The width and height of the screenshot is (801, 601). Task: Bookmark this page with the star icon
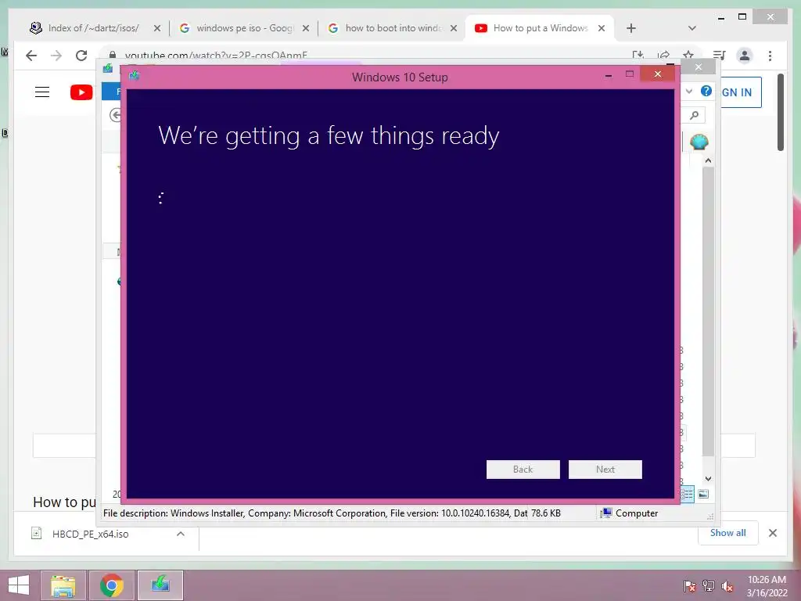[x=688, y=54]
